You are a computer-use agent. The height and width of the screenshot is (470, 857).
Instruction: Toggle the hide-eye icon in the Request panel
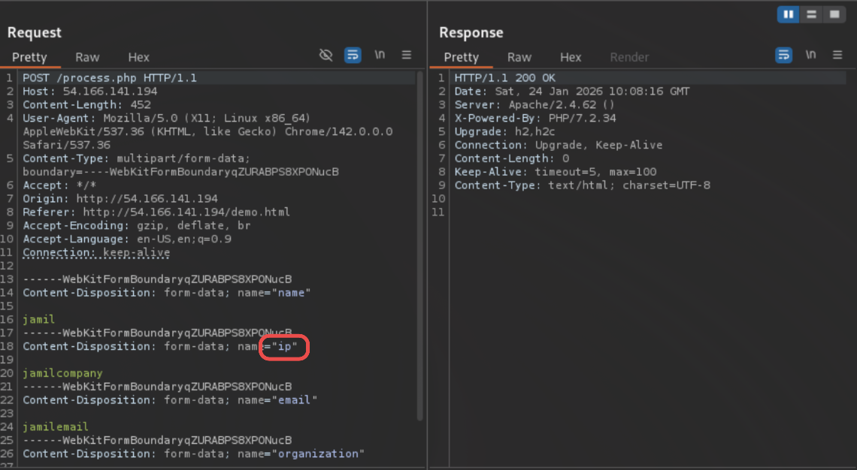(326, 55)
